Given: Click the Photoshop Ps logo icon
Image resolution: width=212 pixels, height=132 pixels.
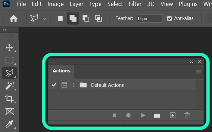Looking at the screenshot, I should point(6,4).
